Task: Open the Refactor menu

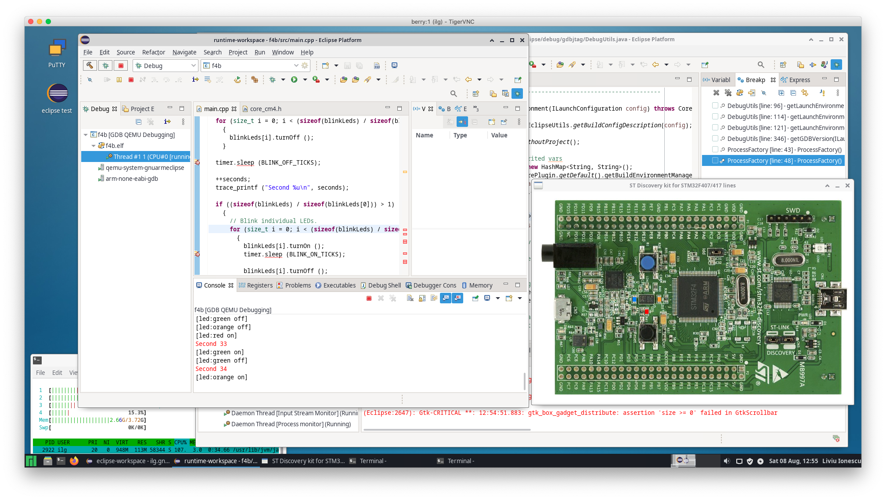Action: [153, 52]
